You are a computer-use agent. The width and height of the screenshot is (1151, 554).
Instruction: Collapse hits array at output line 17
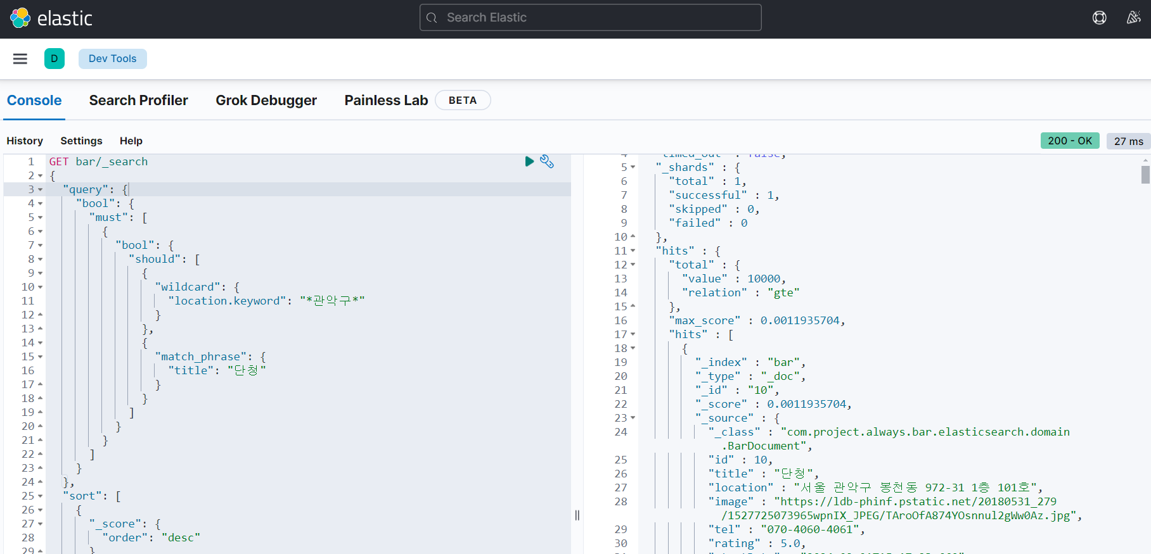point(633,334)
